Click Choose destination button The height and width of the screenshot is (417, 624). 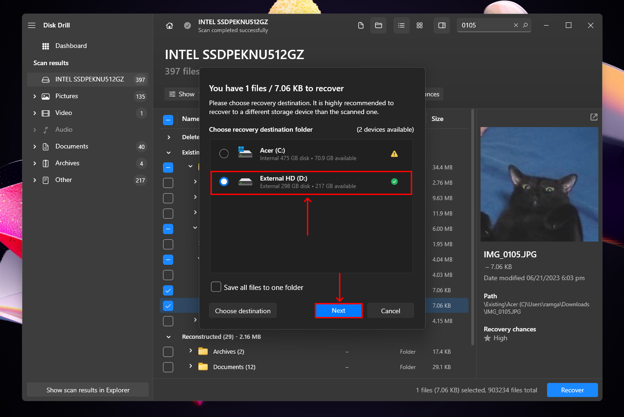tap(243, 310)
